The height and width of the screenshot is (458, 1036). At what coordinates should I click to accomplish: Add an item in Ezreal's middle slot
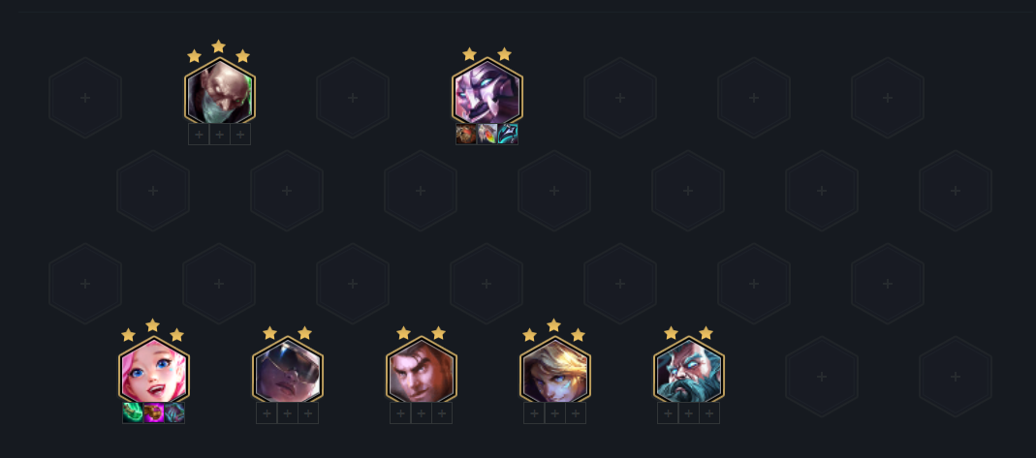555,413
